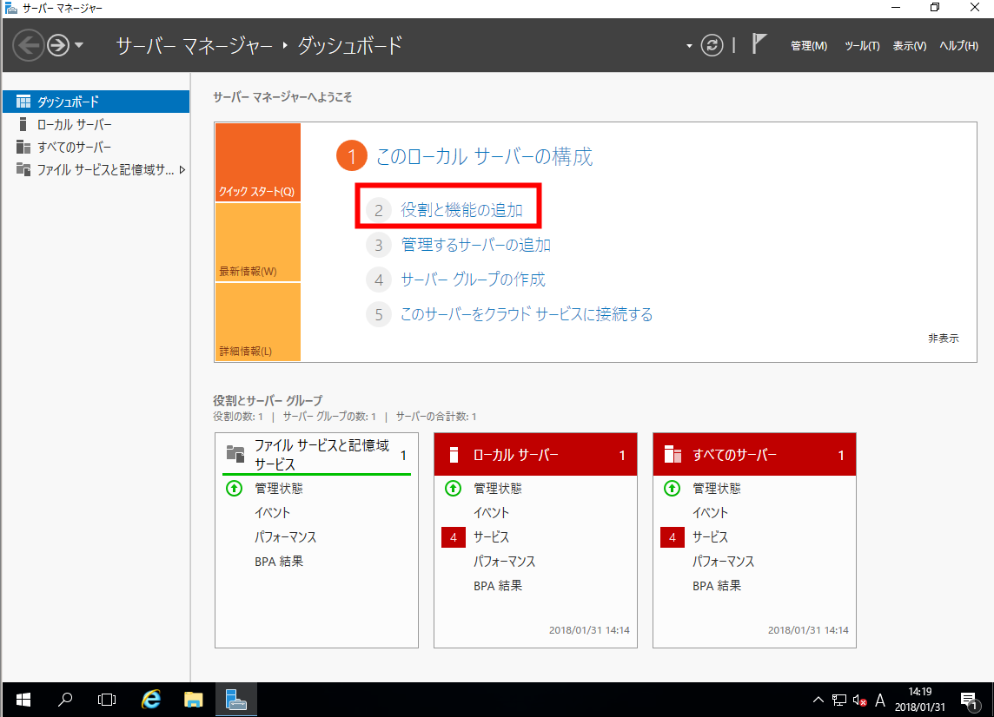The image size is (994, 717).
Task: Click パフォーマンス in ローカル サーバー tile
Action: [504, 561]
